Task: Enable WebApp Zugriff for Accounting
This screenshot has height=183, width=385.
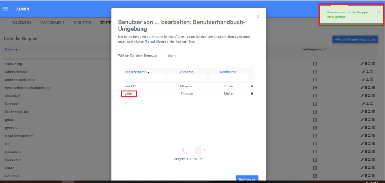Action: (x=315, y=64)
